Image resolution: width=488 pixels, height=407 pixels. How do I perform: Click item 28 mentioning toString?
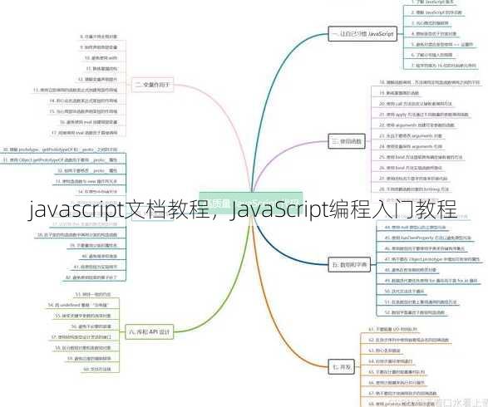414,189
